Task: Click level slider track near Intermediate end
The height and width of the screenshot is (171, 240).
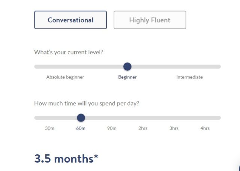Action: tap(189, 66)
